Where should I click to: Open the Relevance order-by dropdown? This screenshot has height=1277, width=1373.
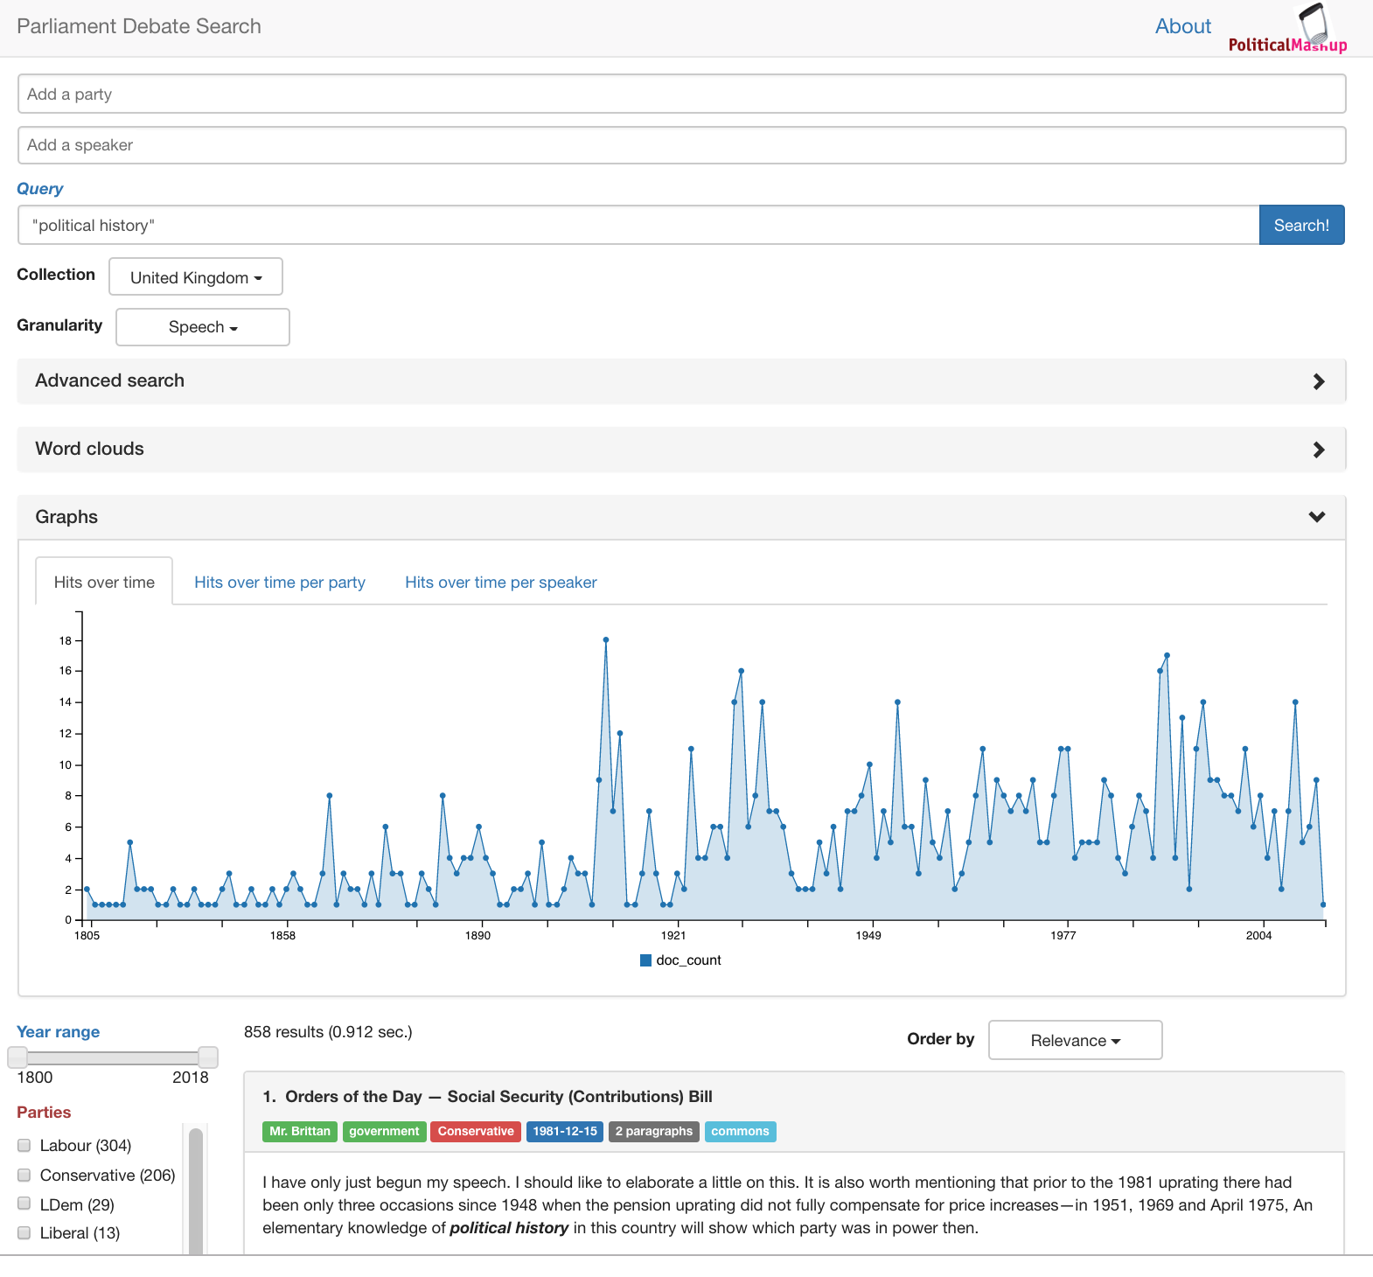[1075, 1040]
